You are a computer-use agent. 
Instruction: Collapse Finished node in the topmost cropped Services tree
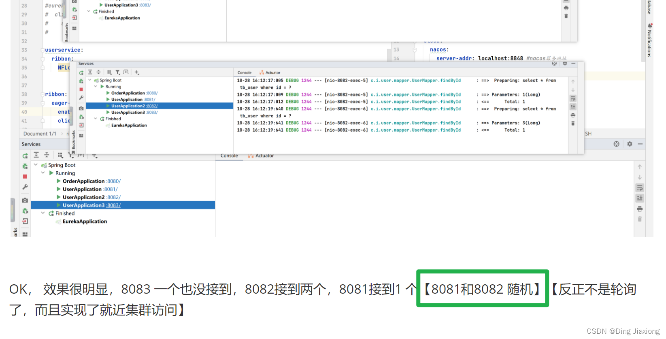[x=89, y=11]
